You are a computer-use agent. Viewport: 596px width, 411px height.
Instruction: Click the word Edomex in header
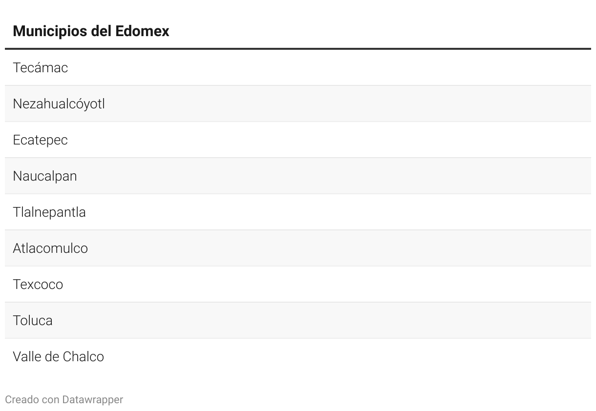coord(142,31)
